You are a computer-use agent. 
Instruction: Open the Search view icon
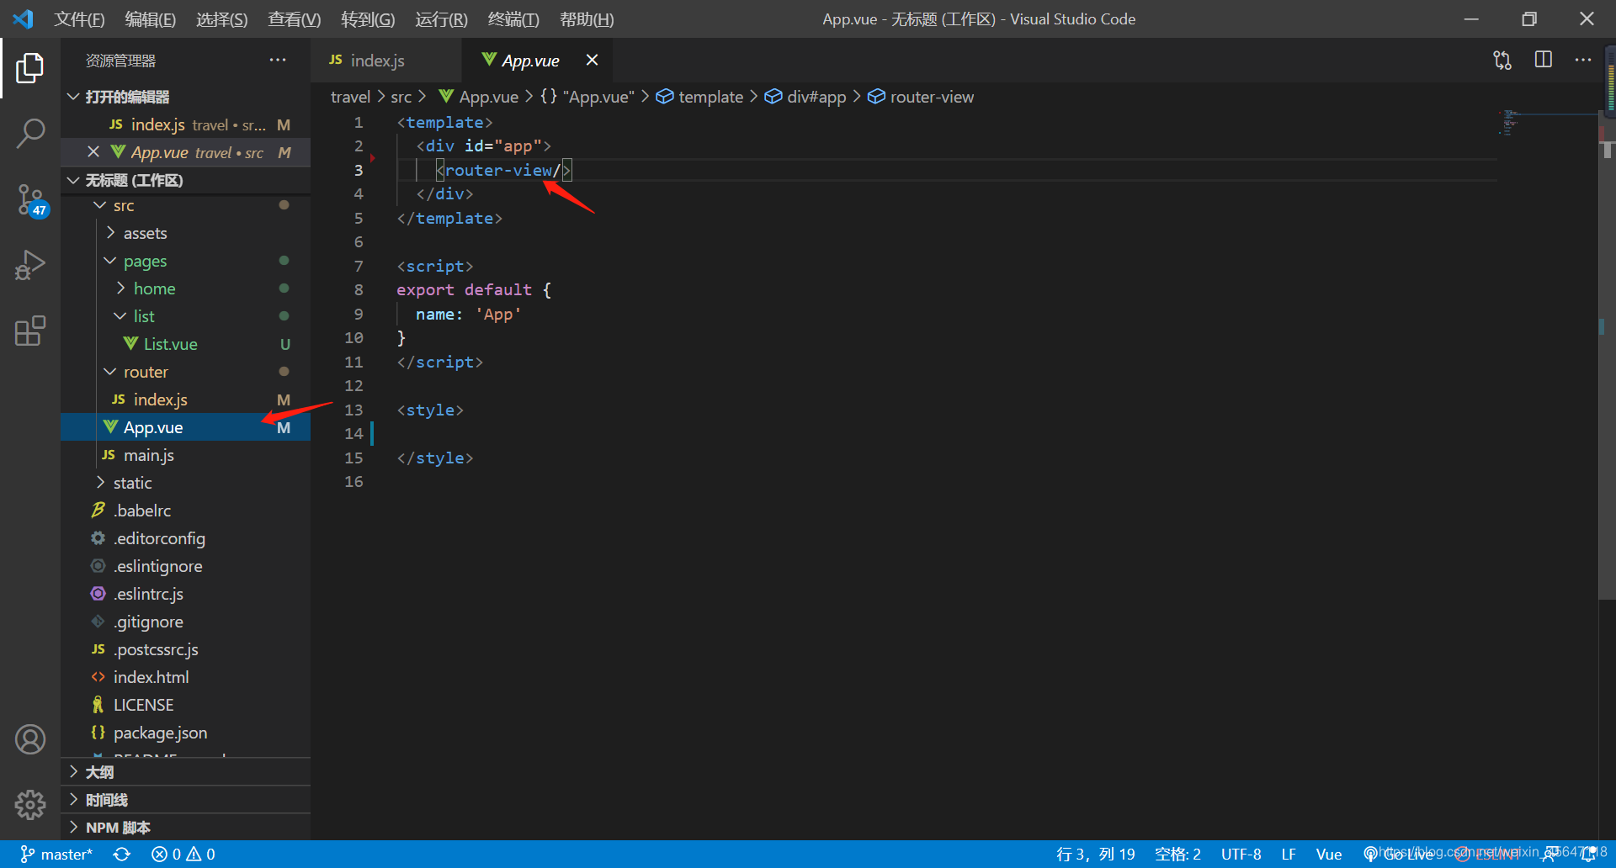coord(30,133)
